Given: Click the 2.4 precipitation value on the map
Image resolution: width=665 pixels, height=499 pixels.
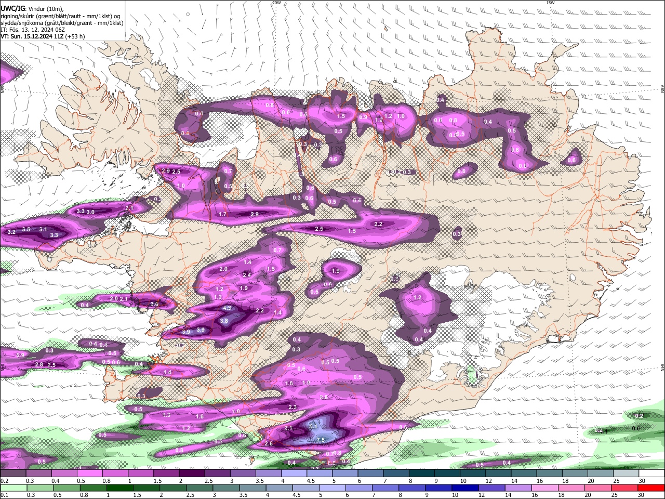Looking at the screenshot, I should (x=247, y=275).
